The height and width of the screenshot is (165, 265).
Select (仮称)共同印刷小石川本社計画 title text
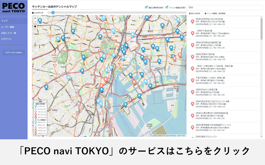point(209,19)
